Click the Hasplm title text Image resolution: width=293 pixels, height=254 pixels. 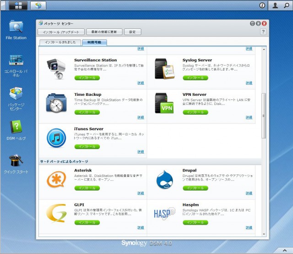(x=190, y=205)
